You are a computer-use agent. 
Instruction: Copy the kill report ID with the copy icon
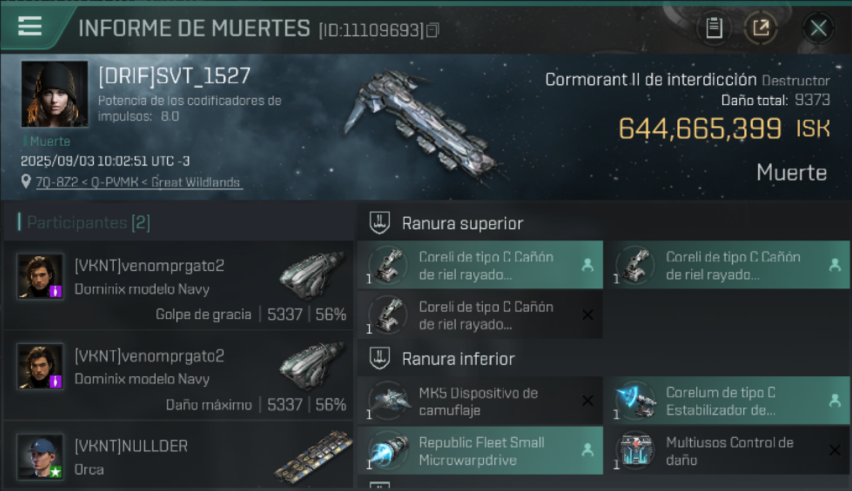[x=432, y=30]
